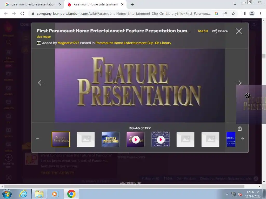View site security info via padlock icon
This screenshot has width=266, height=199.
click(33, 13)
